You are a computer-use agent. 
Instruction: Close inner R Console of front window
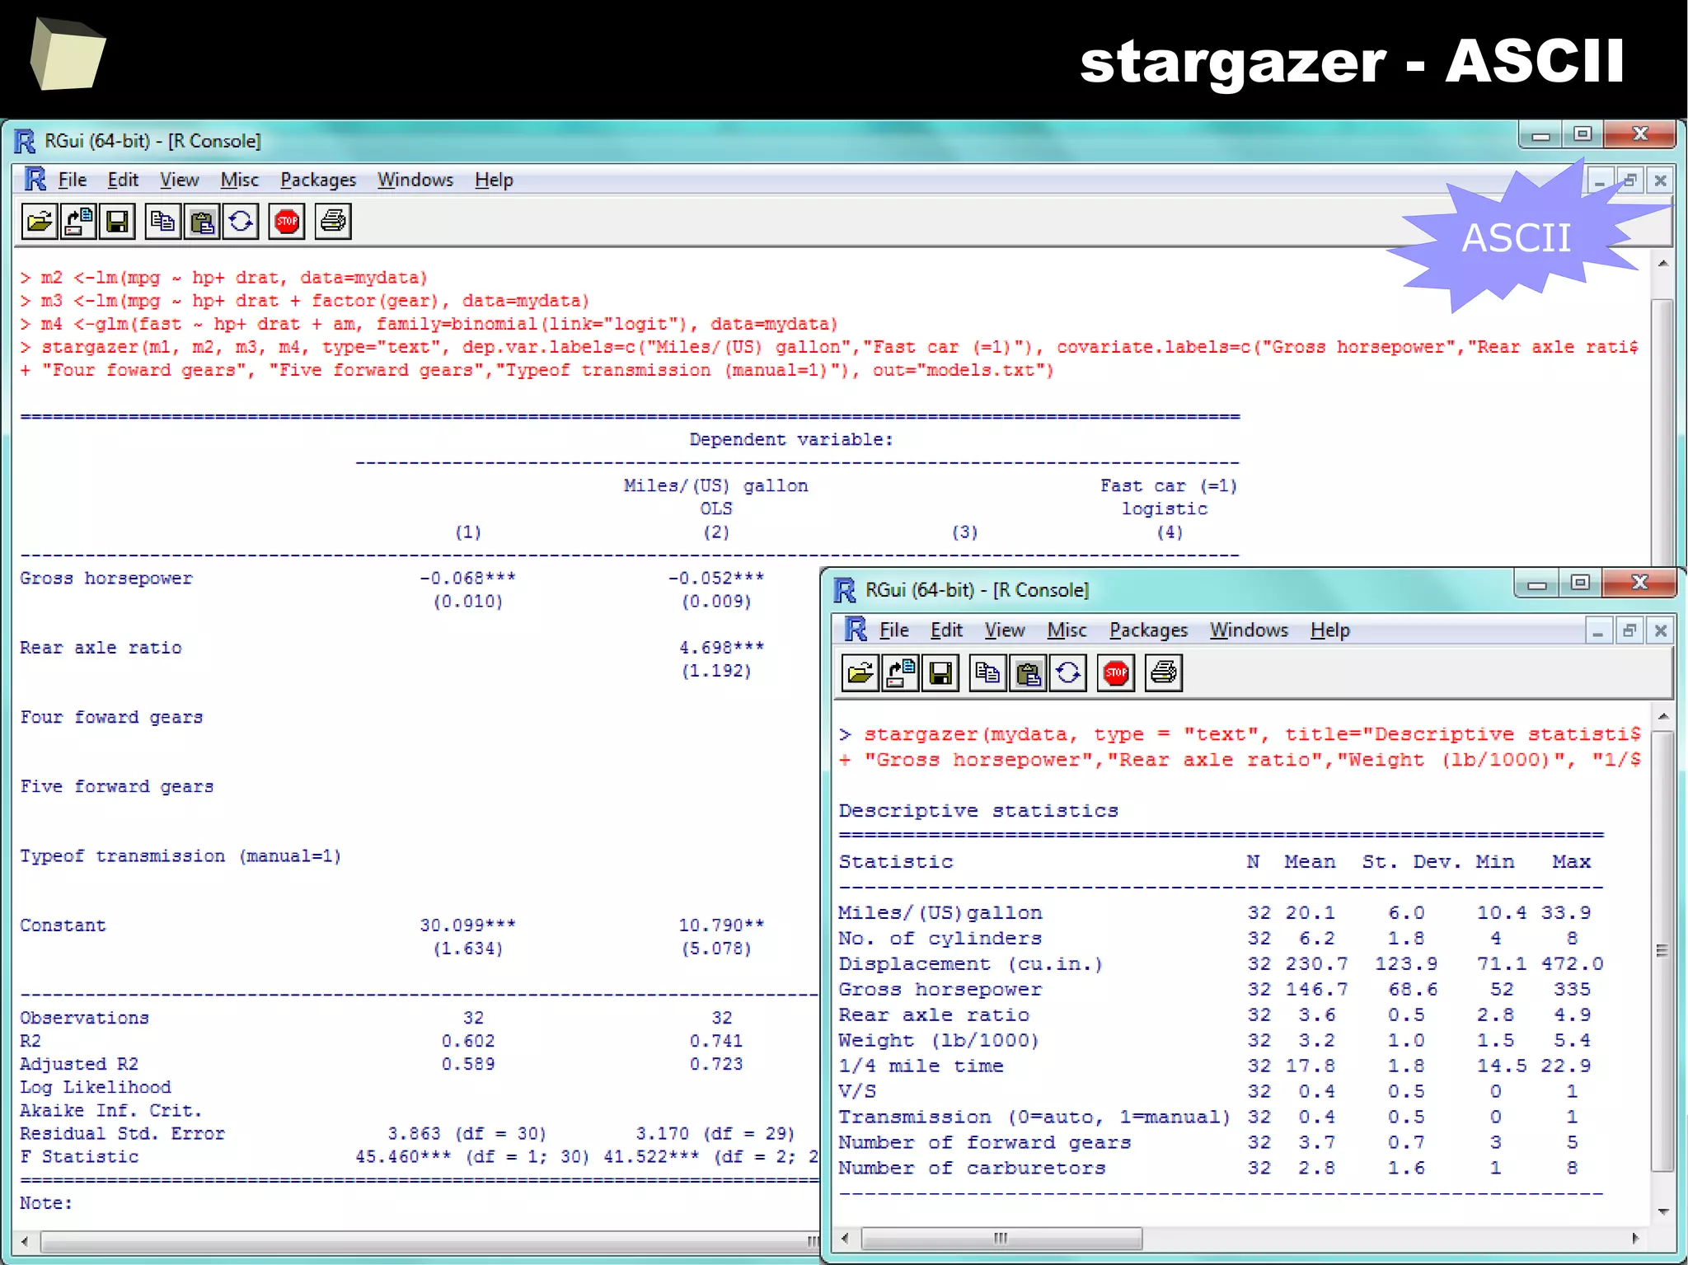click(1661, 631)
